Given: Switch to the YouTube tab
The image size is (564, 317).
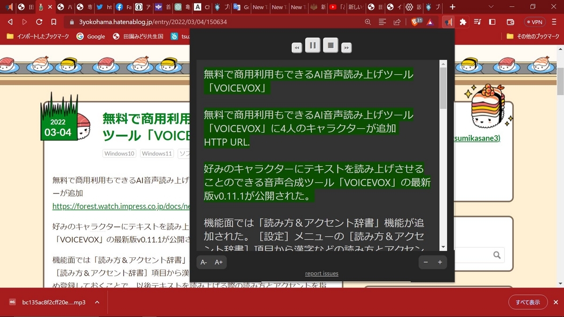Looking at the screenshot, I should tap(337, 7).
